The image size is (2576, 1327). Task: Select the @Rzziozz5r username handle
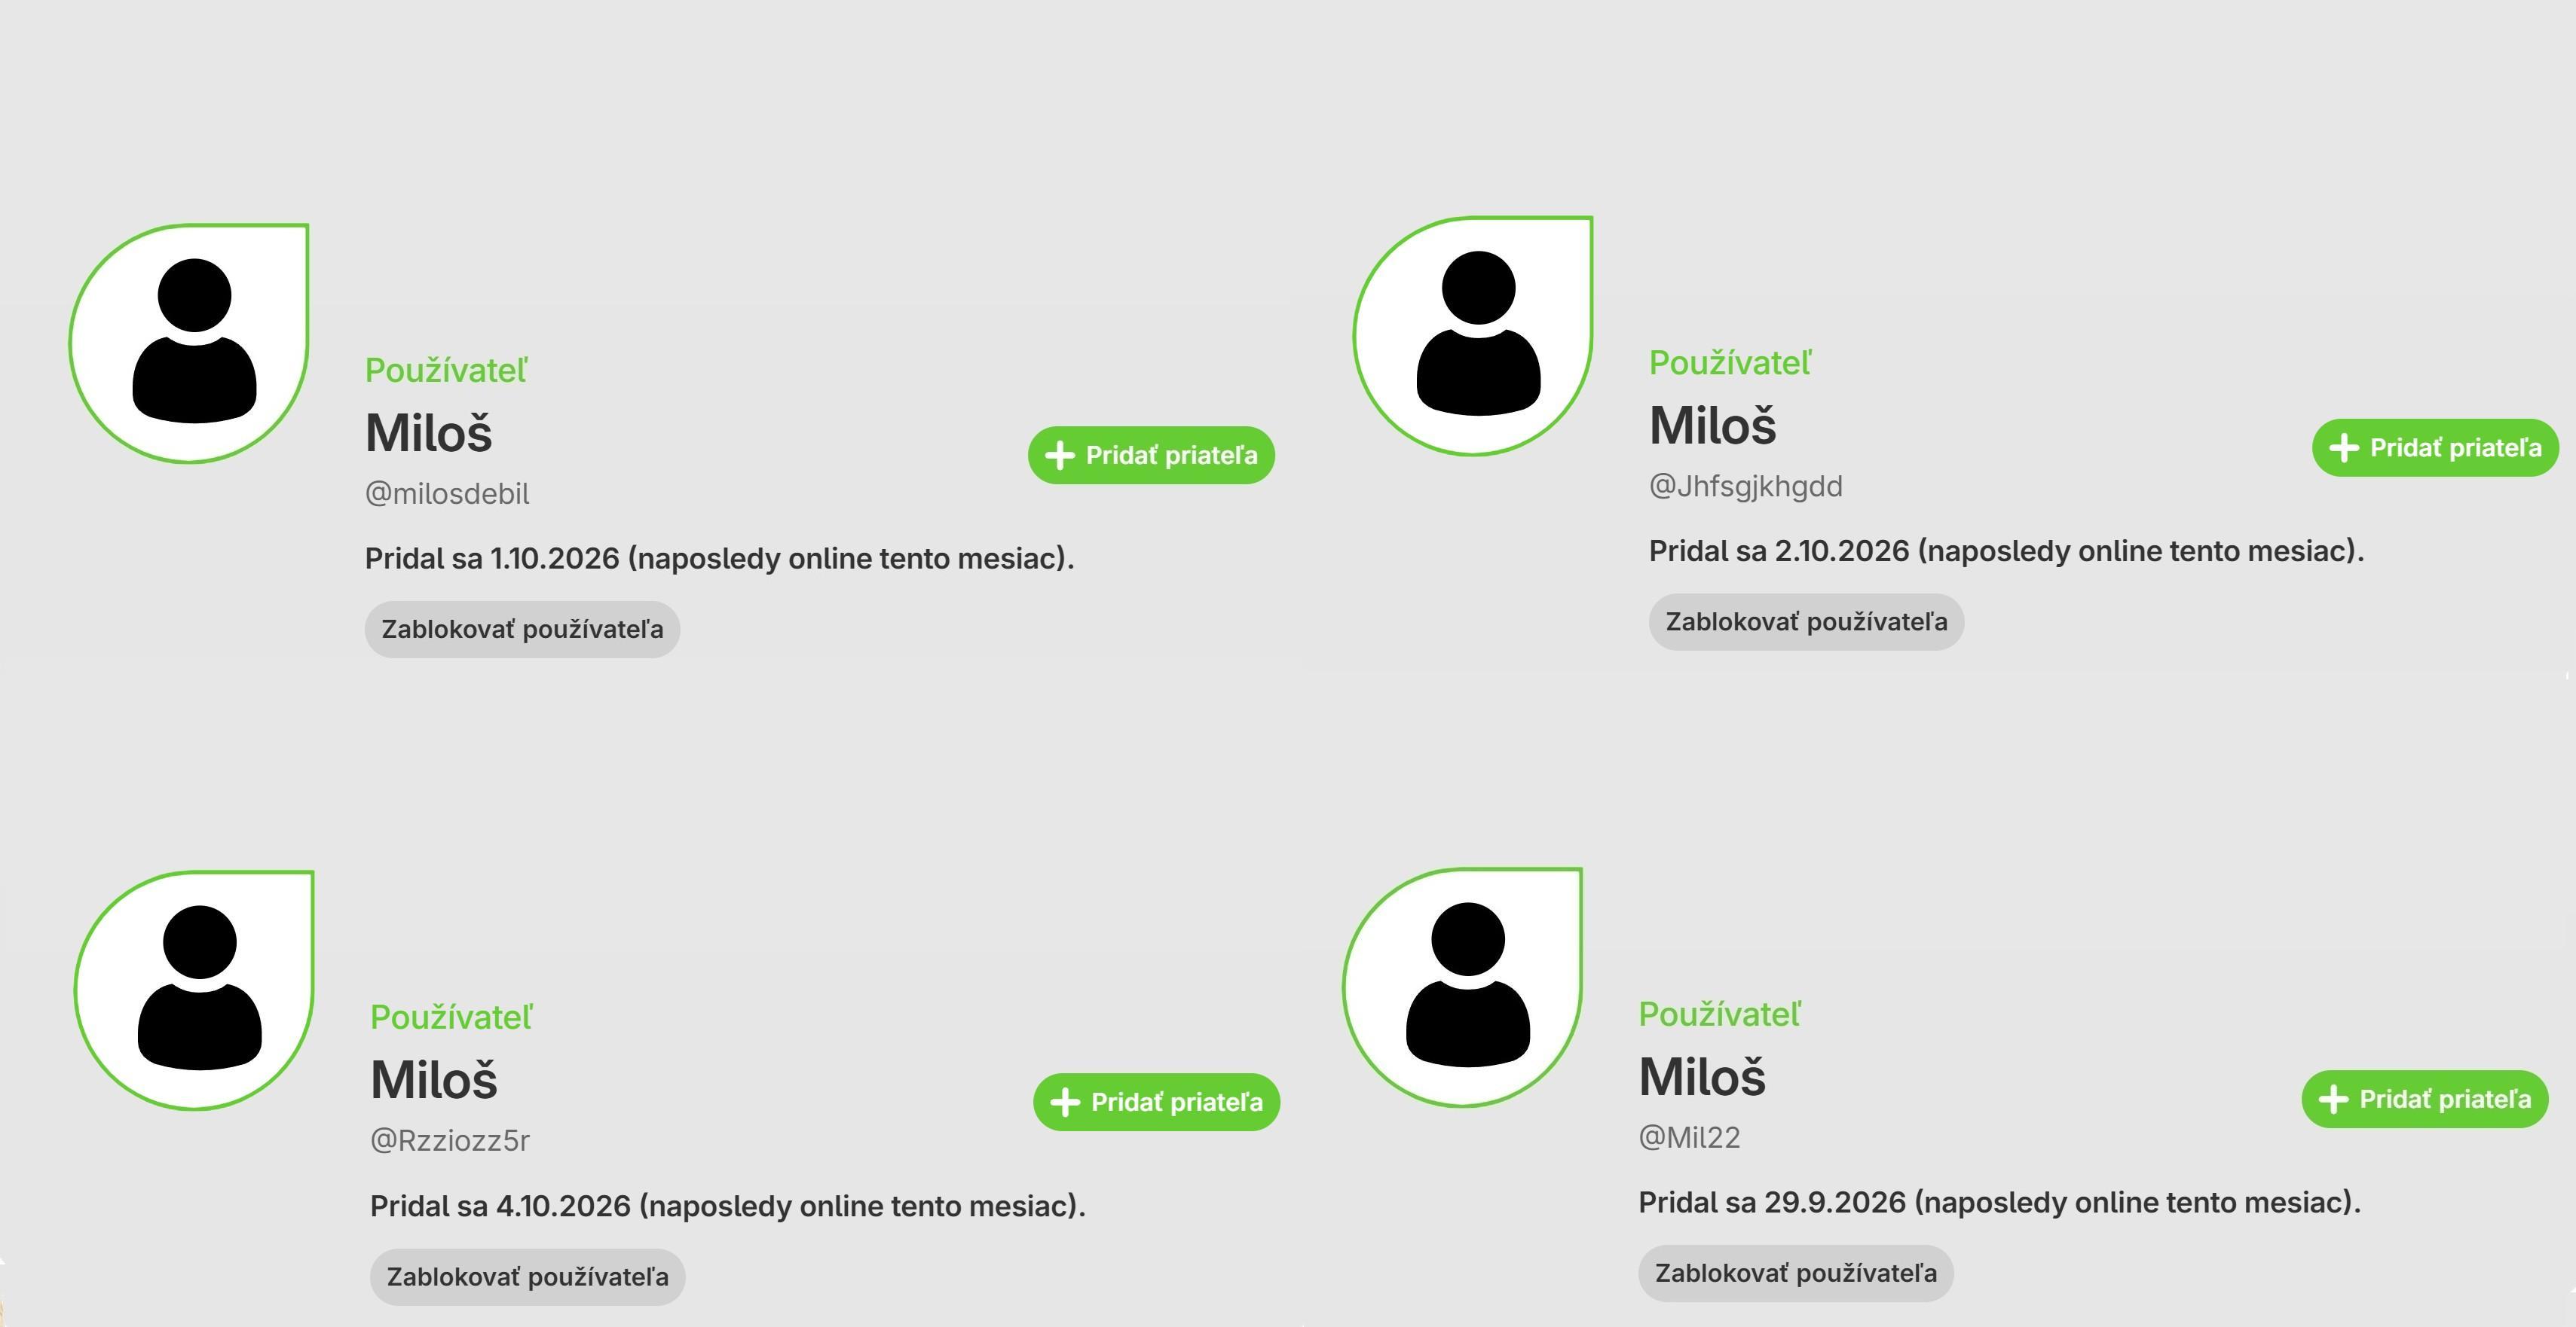[450, 1140]
